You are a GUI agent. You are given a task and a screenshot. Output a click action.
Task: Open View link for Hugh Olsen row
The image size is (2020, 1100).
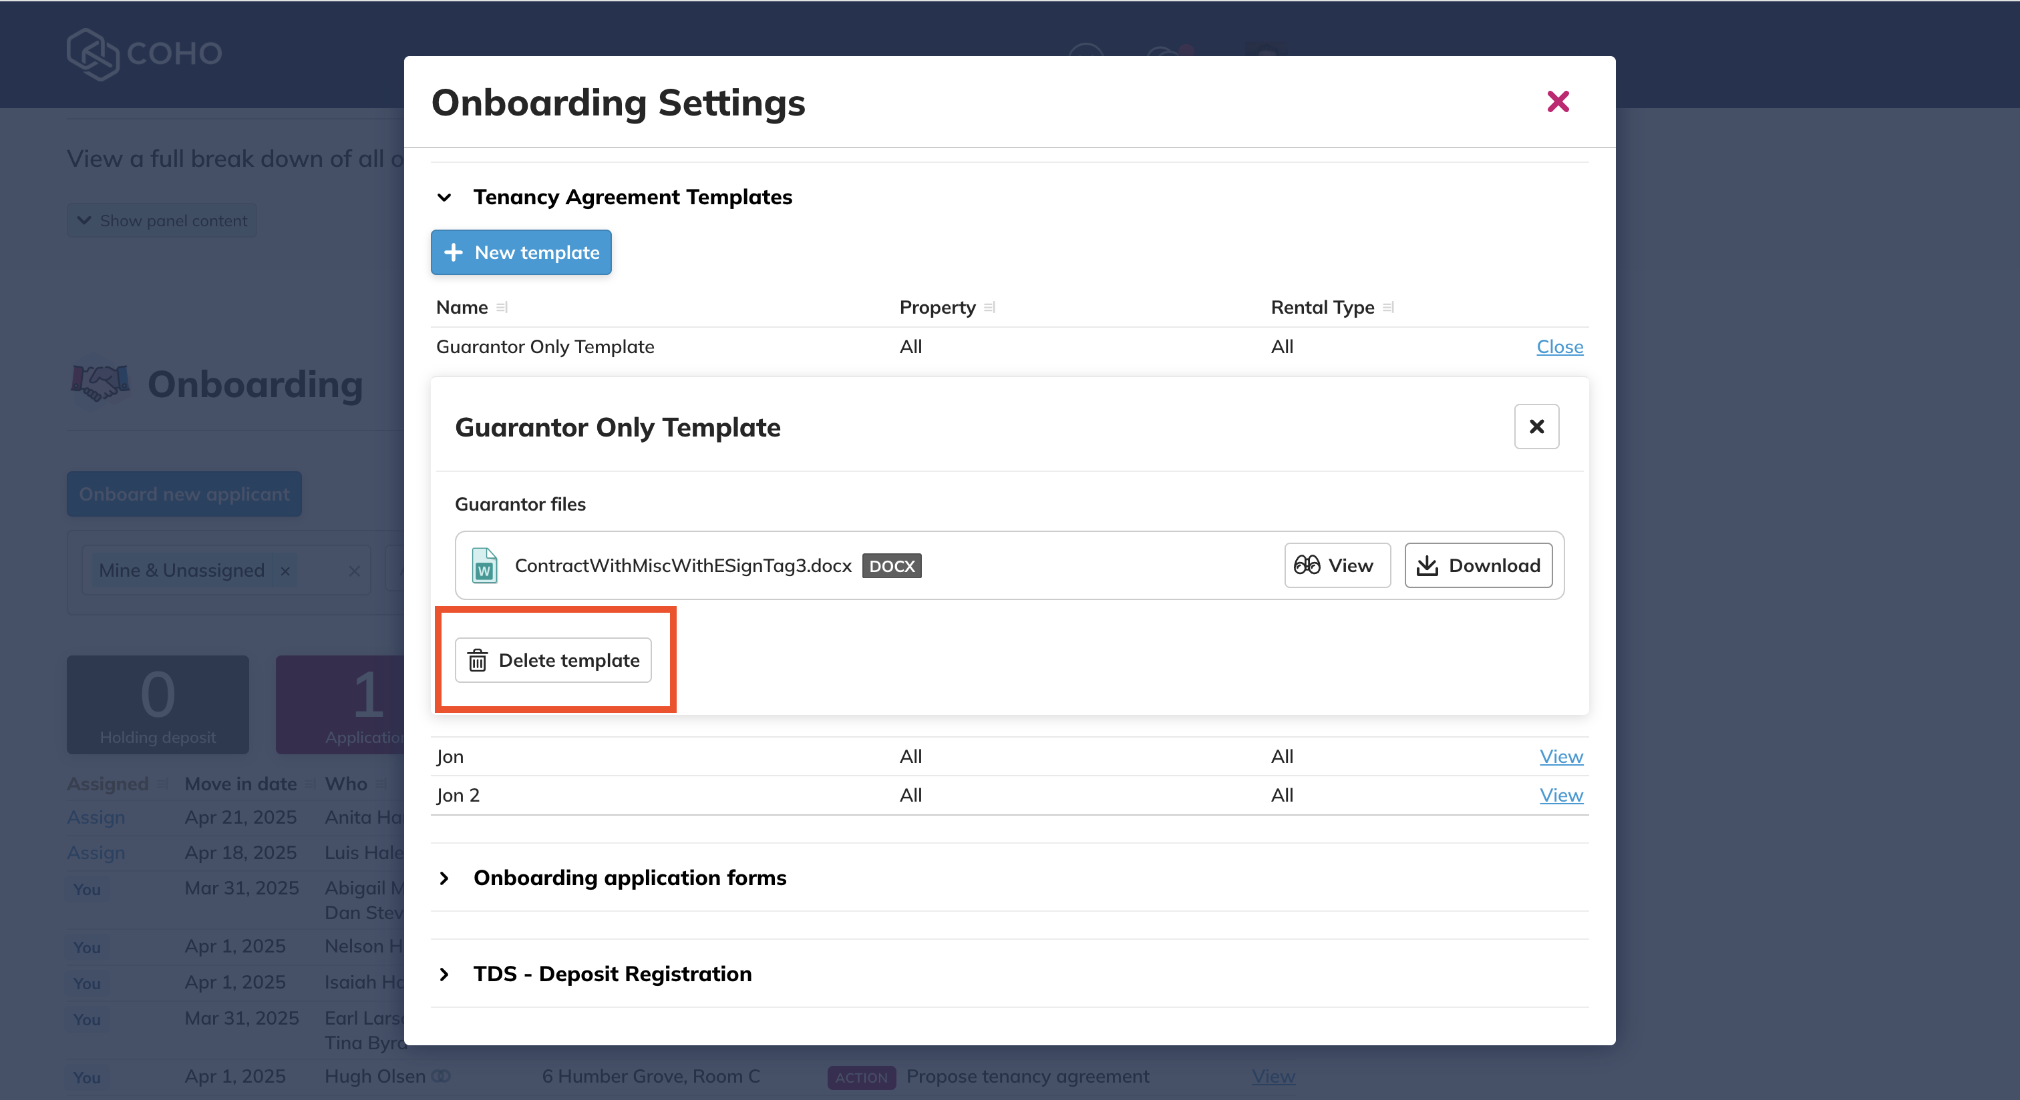pos(1273,1077)
